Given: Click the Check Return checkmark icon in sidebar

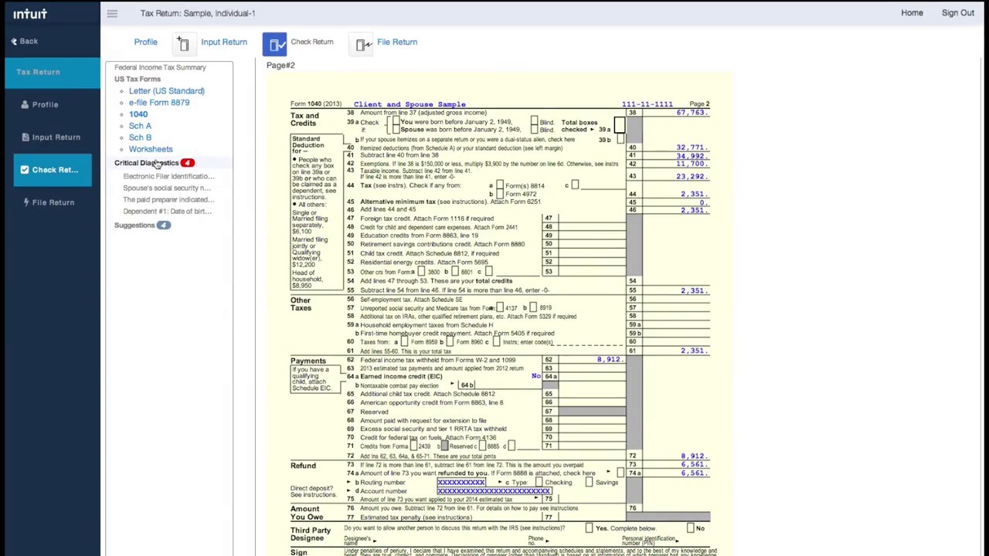Looking at the screenshot, I should [x=25, y=169].
